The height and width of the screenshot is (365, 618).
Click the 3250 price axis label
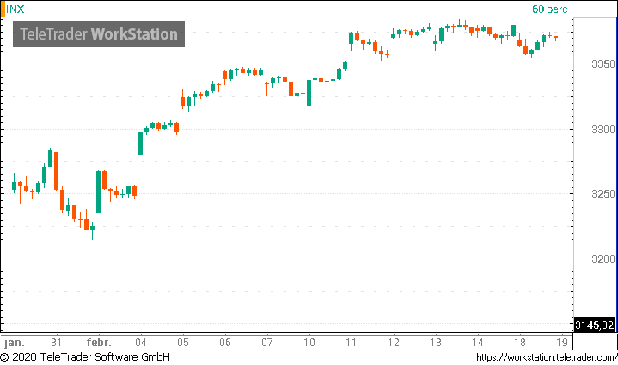[603, 194]
